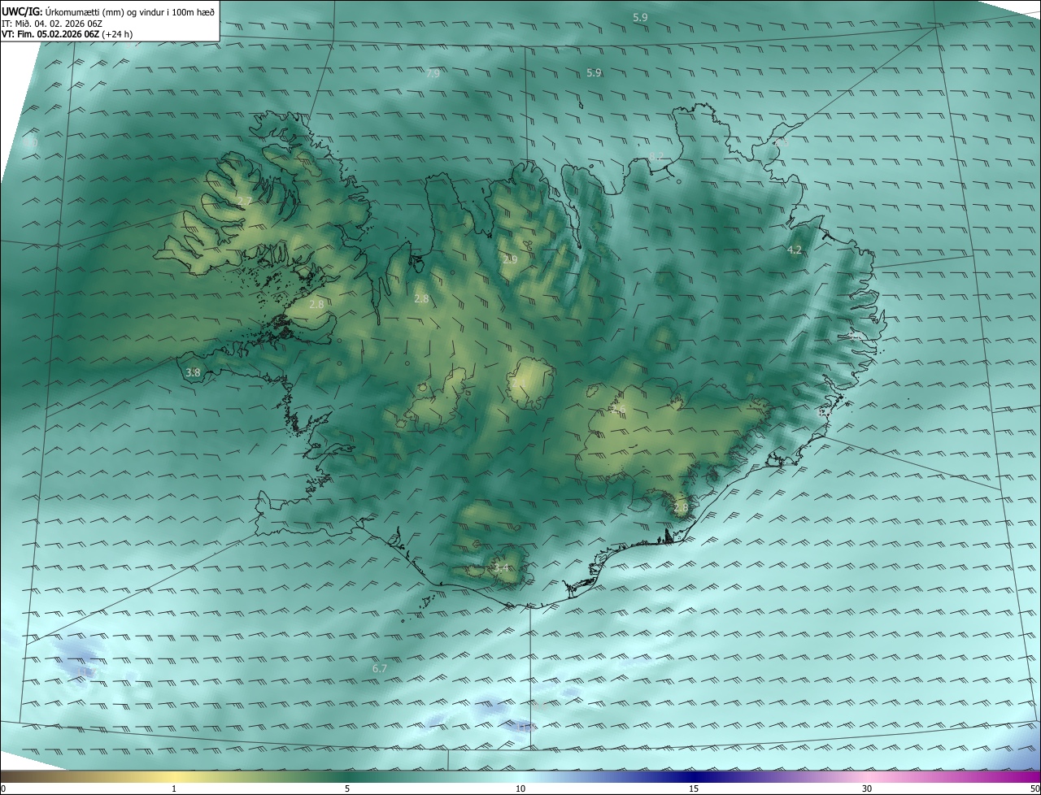The width and height of the screenshot is (1041, 795).
Task: Click the legend tick label 15
Action: pyautogui.click(x=694, y=788)
